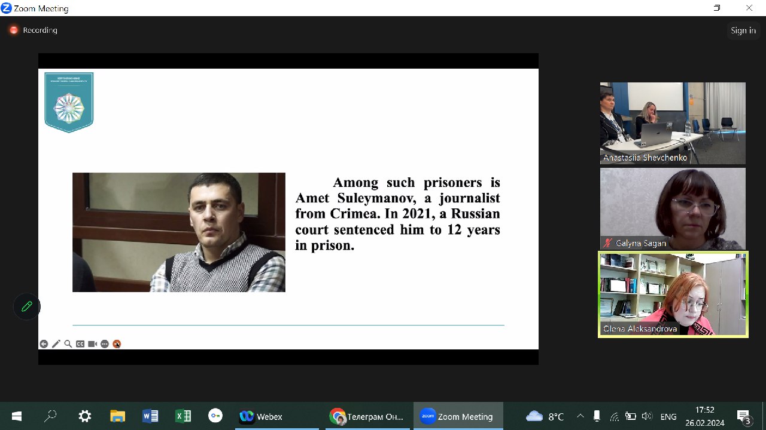Select Galyna Sagan video tile
Screen dimensions: 766x430
673,208
